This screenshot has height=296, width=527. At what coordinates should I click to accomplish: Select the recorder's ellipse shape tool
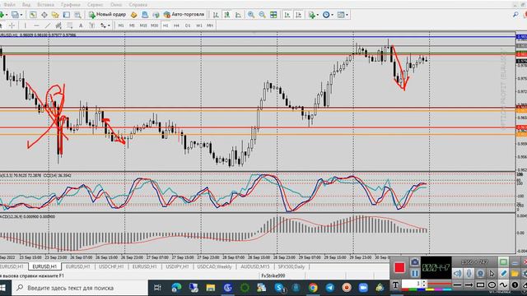tap(492, 285)
